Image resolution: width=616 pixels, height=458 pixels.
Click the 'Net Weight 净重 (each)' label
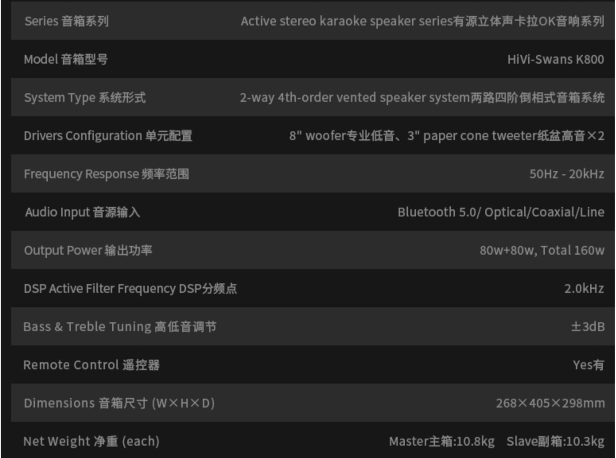click(91, 441)
